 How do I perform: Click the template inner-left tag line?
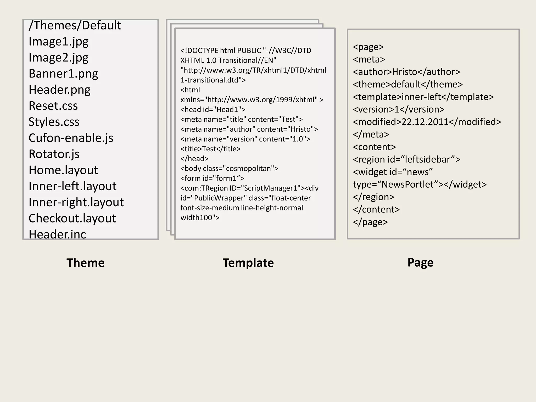[423, 97]
